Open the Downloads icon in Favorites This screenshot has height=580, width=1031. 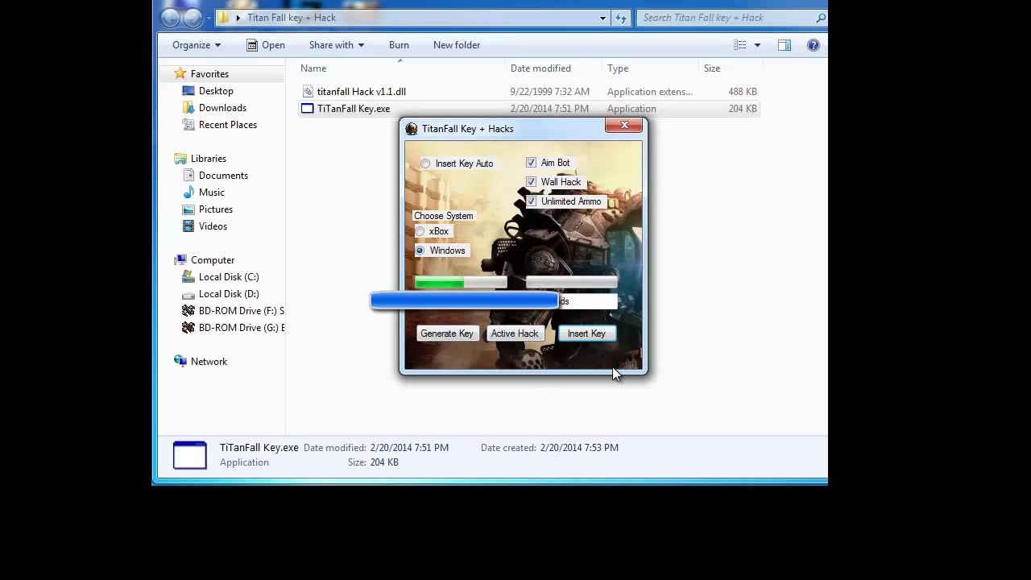[188, 108]
